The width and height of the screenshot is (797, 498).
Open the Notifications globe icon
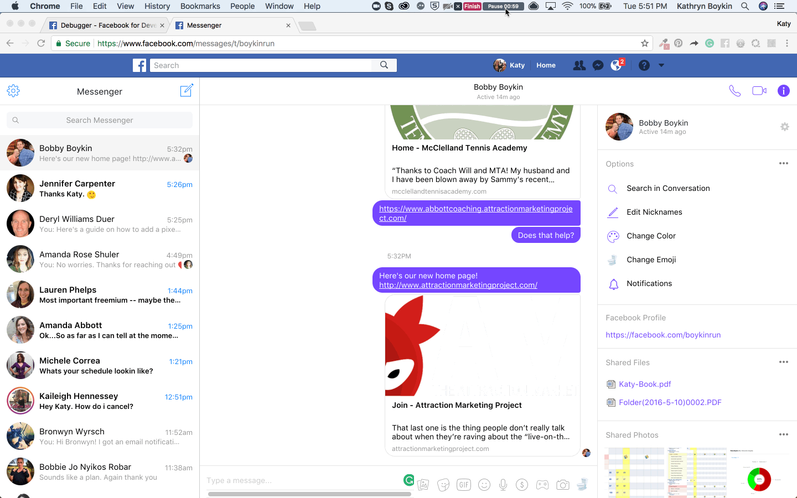tap(616, 65)
